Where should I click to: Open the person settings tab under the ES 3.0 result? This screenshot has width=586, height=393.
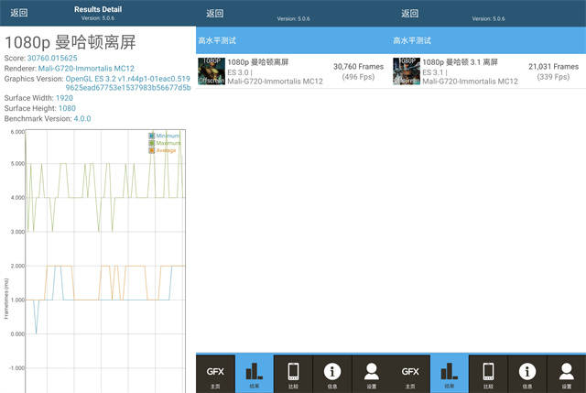[372, 374]
